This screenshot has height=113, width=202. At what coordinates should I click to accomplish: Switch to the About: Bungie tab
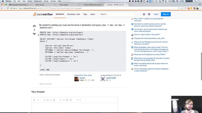(x=68, y=5)
